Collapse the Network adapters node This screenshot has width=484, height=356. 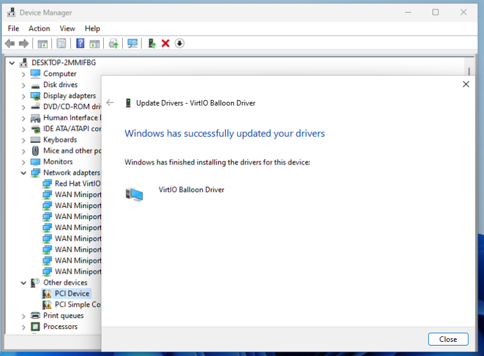point(23,173)
